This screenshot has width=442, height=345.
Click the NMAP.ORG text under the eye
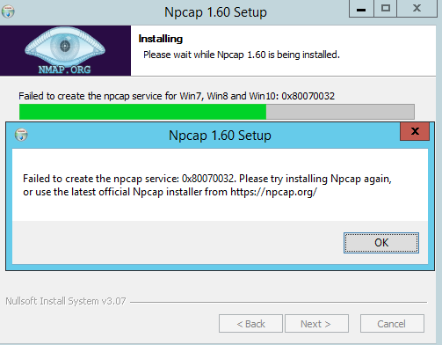pyautogui.click(x=64, y=70)
